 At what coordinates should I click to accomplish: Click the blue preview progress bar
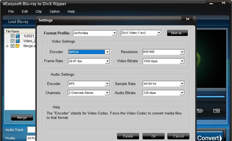[211, 97]
